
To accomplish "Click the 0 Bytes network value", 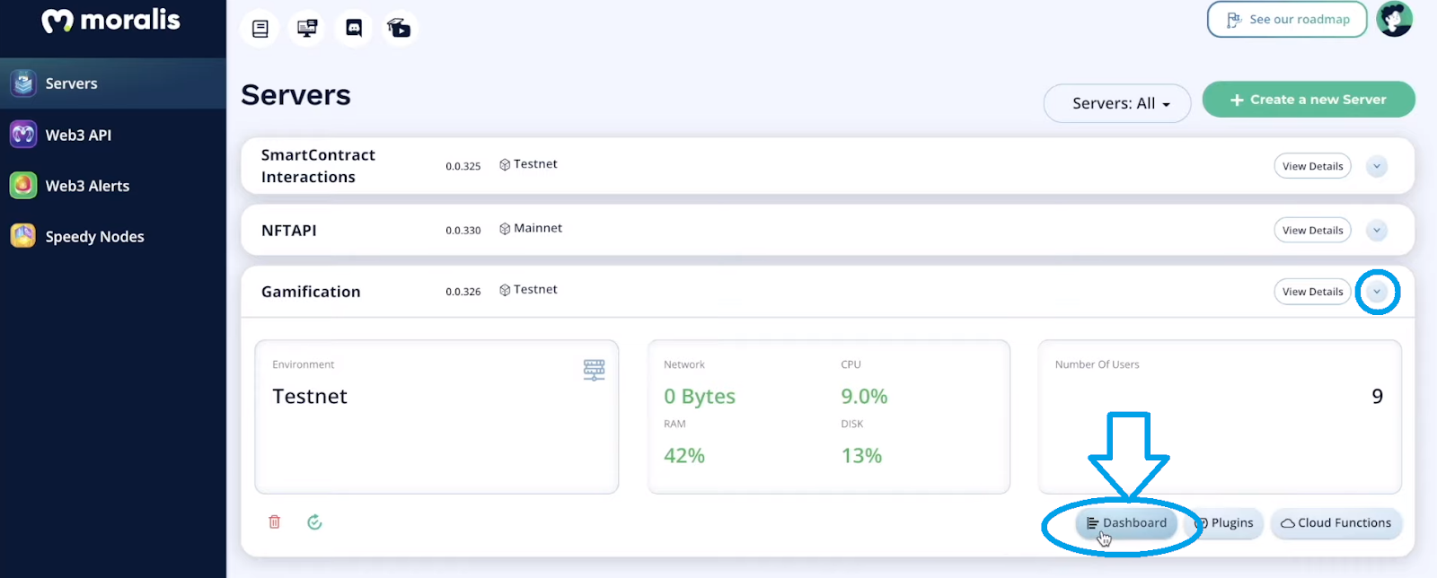I will (700, 396).
